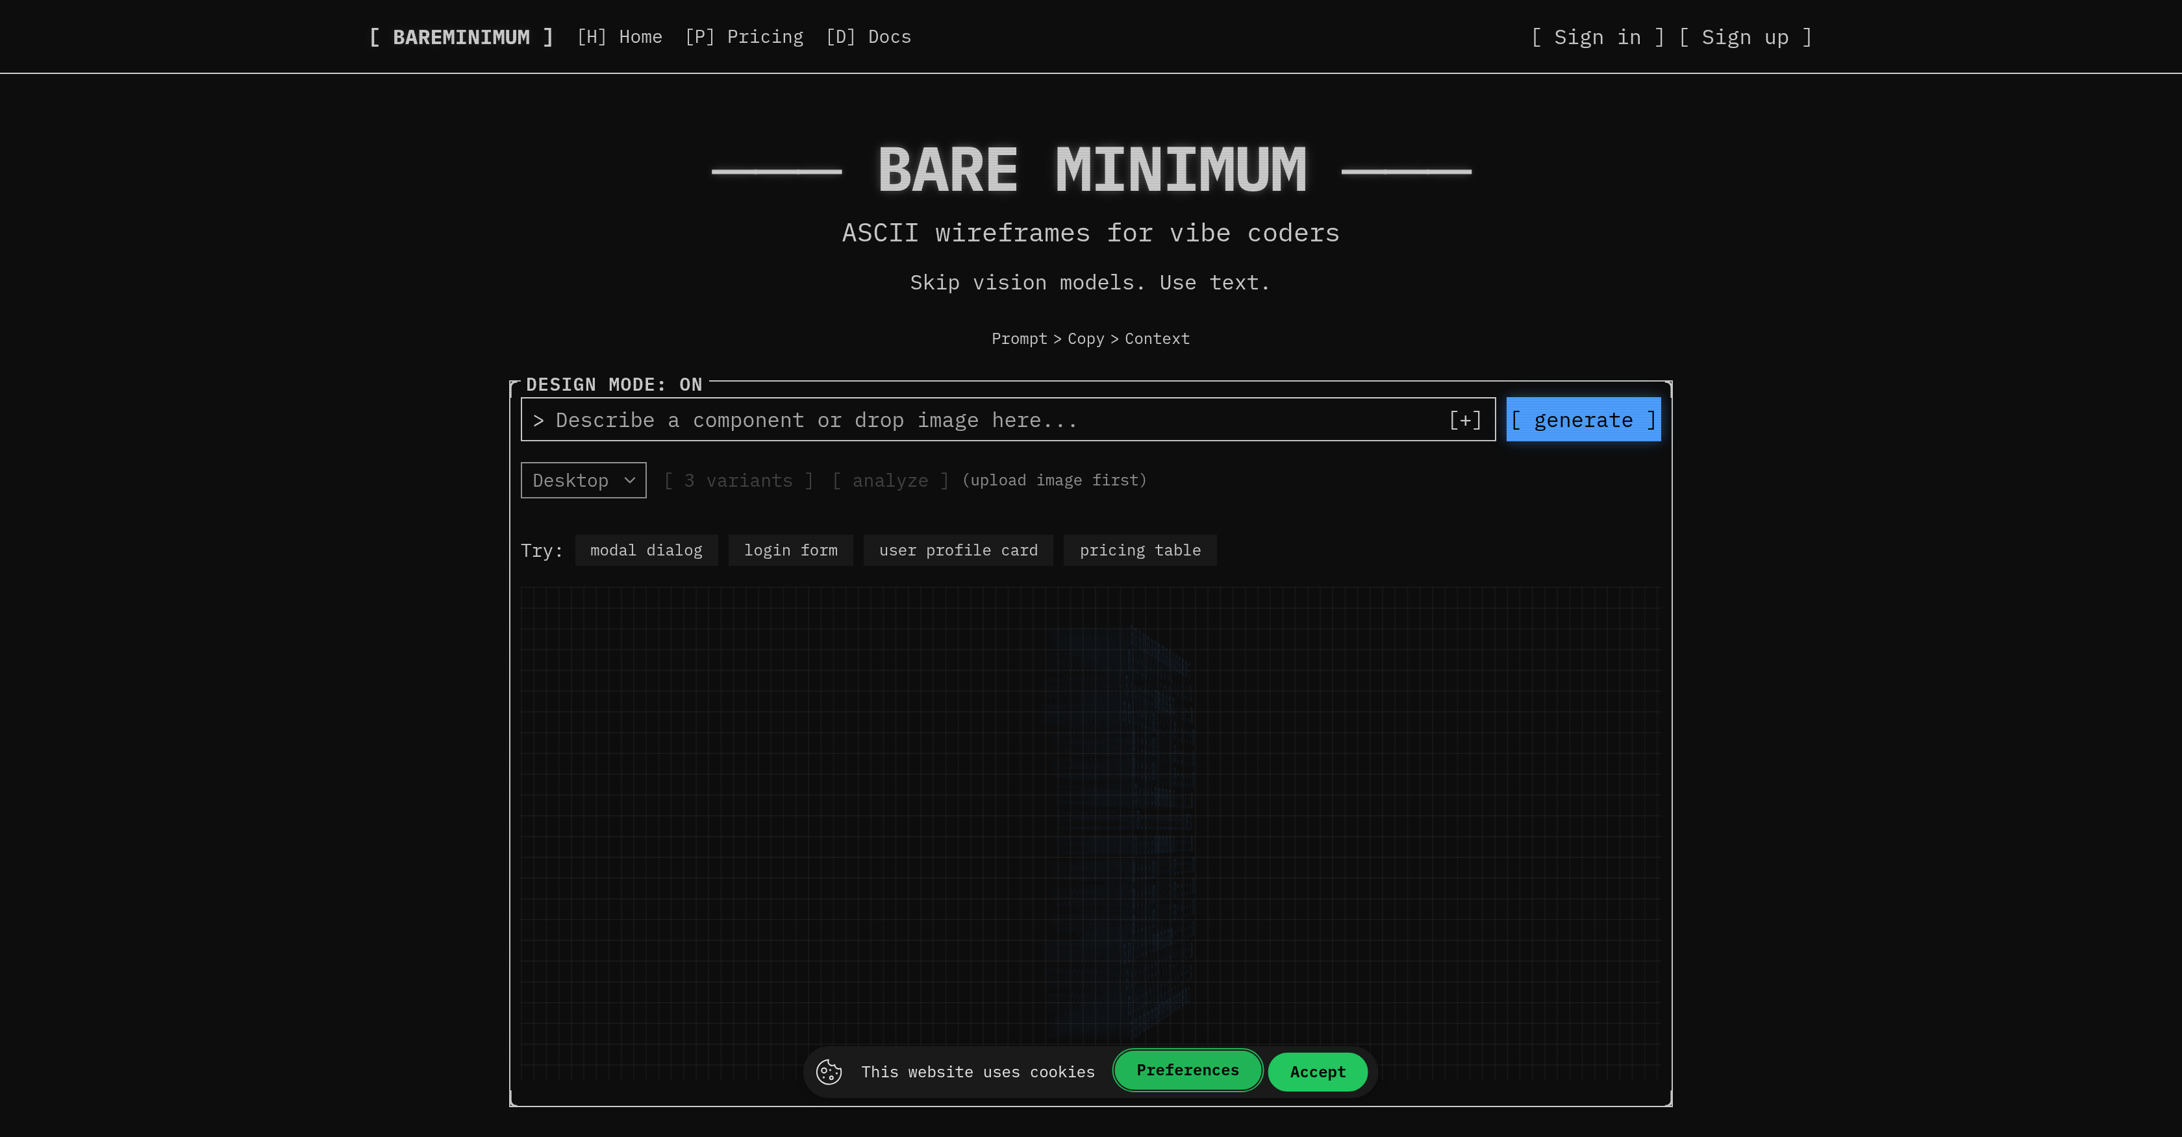2182x1137 pixels.
Task: Try the modal dialog example
Action: (646, 550)
